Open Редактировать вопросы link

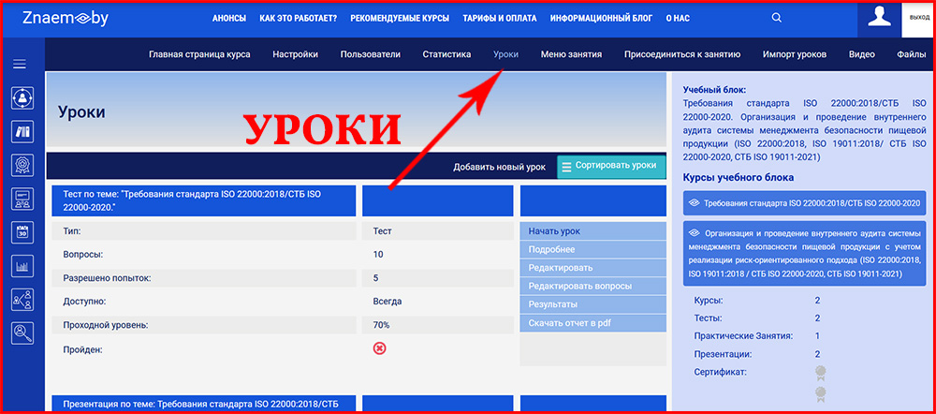pyautogui.click(x=579, y=286)
